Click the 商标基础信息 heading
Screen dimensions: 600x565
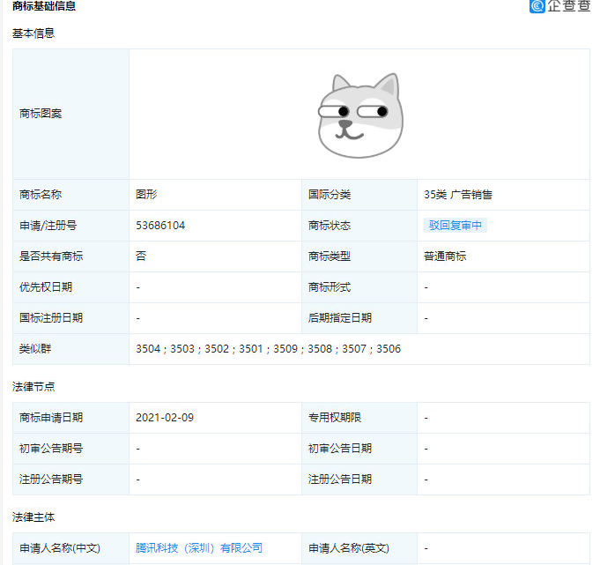click(x=44, y=6)
